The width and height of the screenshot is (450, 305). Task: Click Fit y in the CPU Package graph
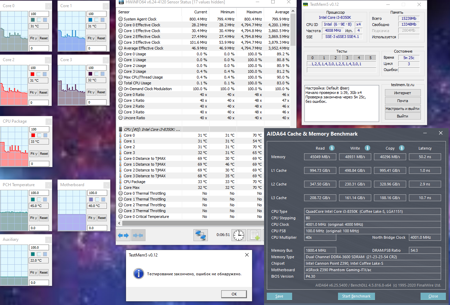pyautogui.click(x=34, y=154)
